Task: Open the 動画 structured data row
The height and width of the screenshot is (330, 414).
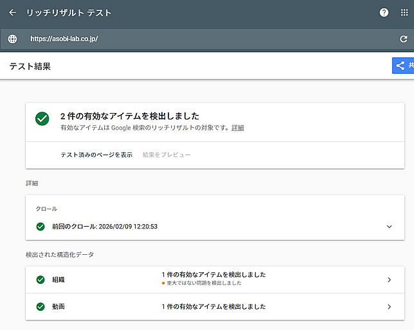Action: tap(215, 307)
